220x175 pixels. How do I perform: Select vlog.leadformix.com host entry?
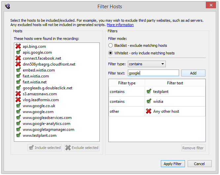point(41,100)
